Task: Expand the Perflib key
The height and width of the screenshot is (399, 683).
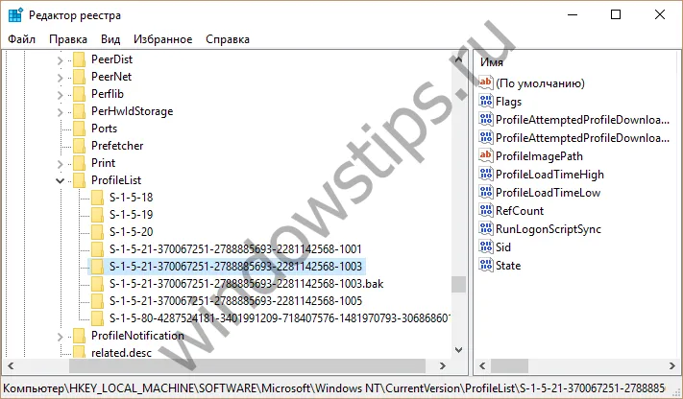Action: point(61,94)
